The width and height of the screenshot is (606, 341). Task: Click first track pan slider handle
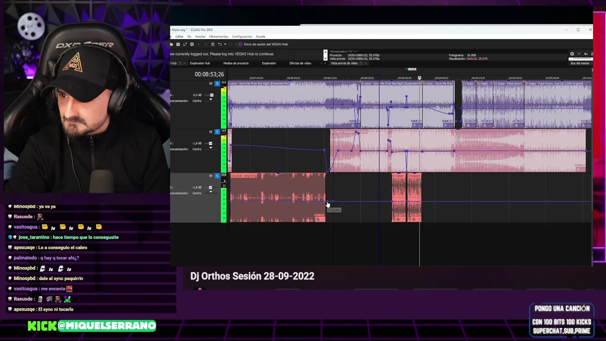click(211, 100)
